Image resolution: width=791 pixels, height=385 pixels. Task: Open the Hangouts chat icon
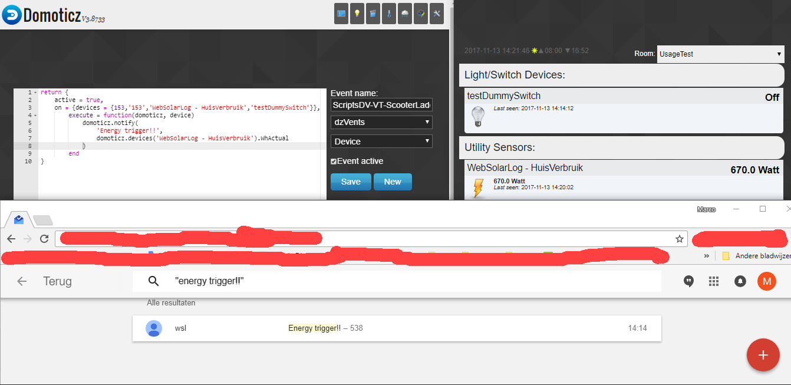pyautogui.click(x=688, y=281)
